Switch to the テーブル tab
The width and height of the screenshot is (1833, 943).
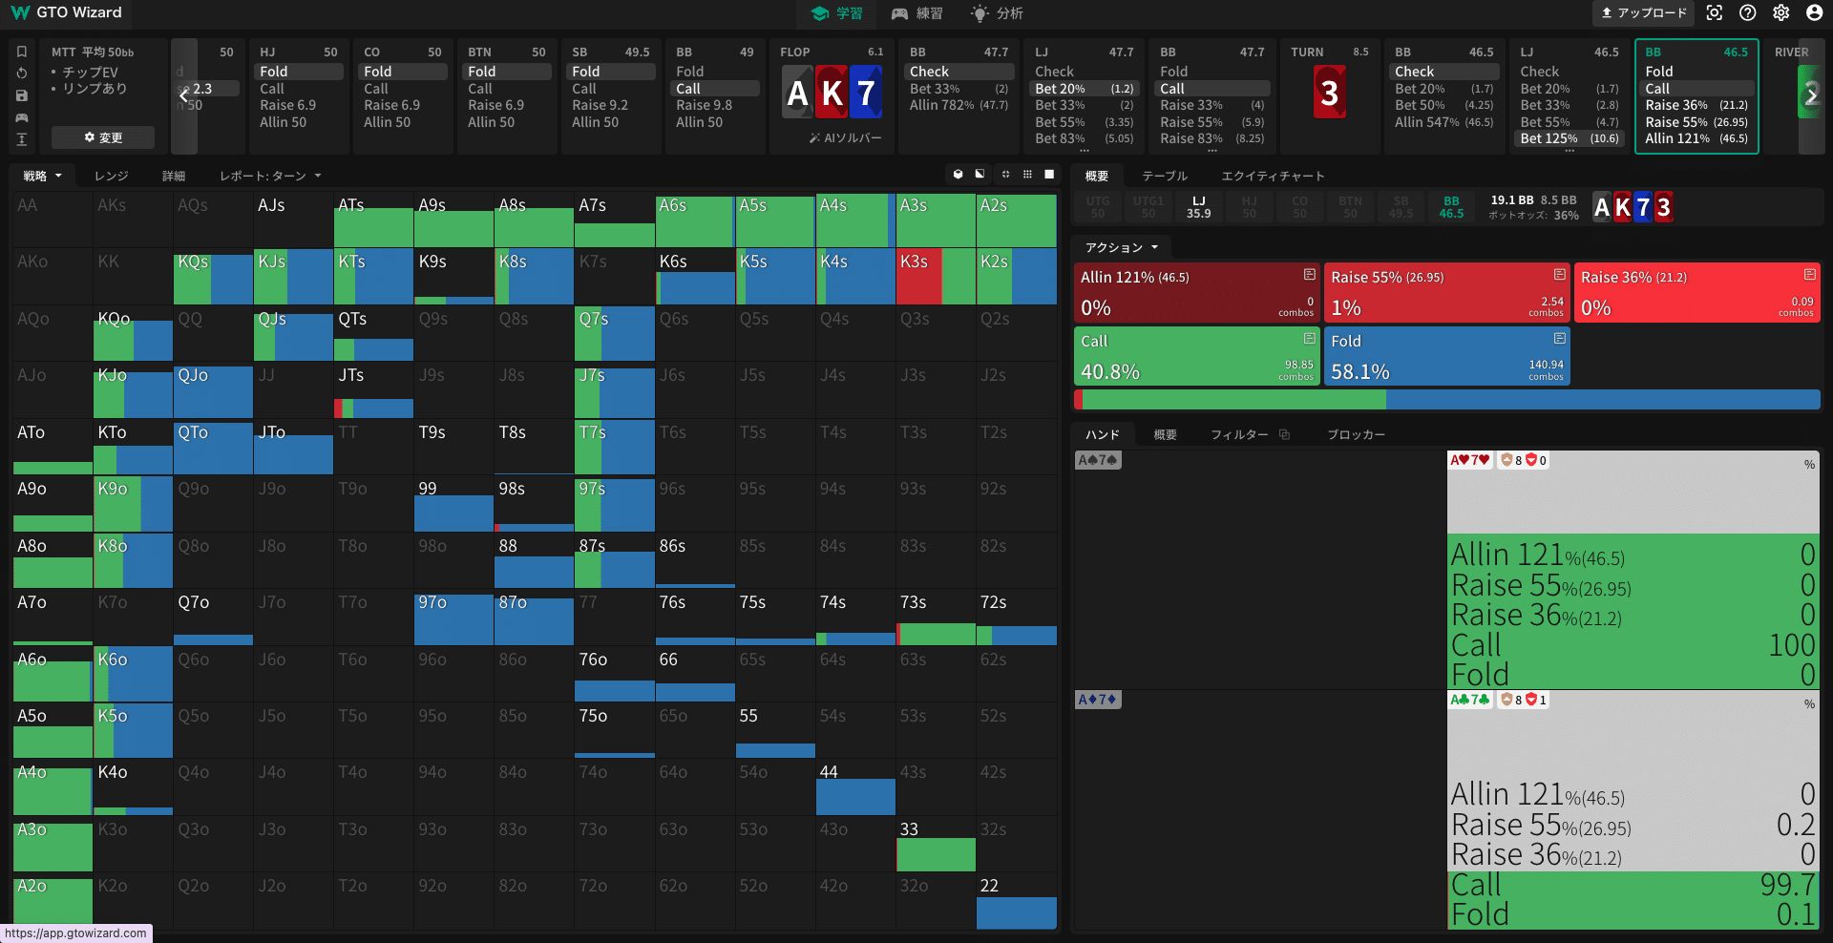1165,176
